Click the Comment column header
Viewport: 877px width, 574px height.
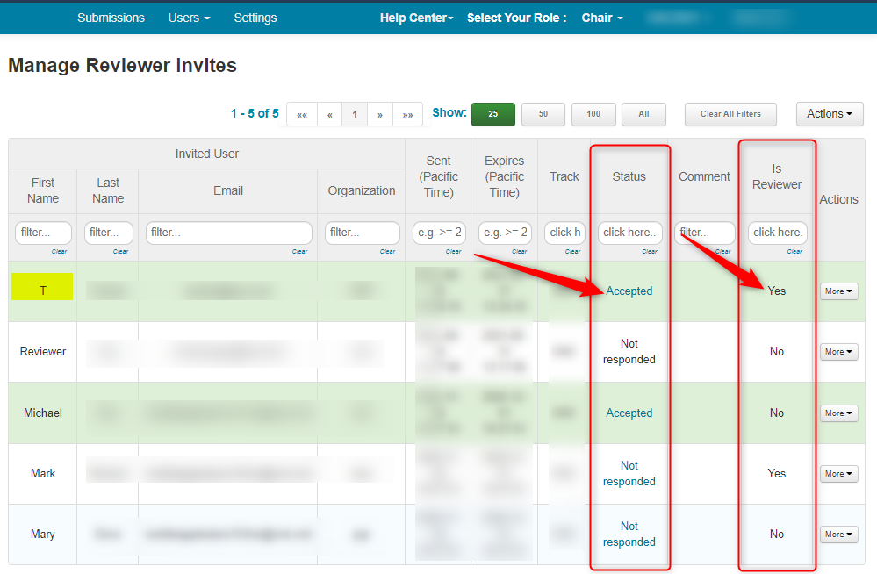pyautogui.click(x=704, y=176)
